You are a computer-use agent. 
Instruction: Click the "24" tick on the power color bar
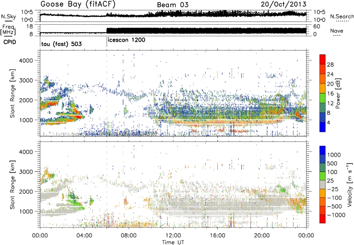click(x=330, y=74)
